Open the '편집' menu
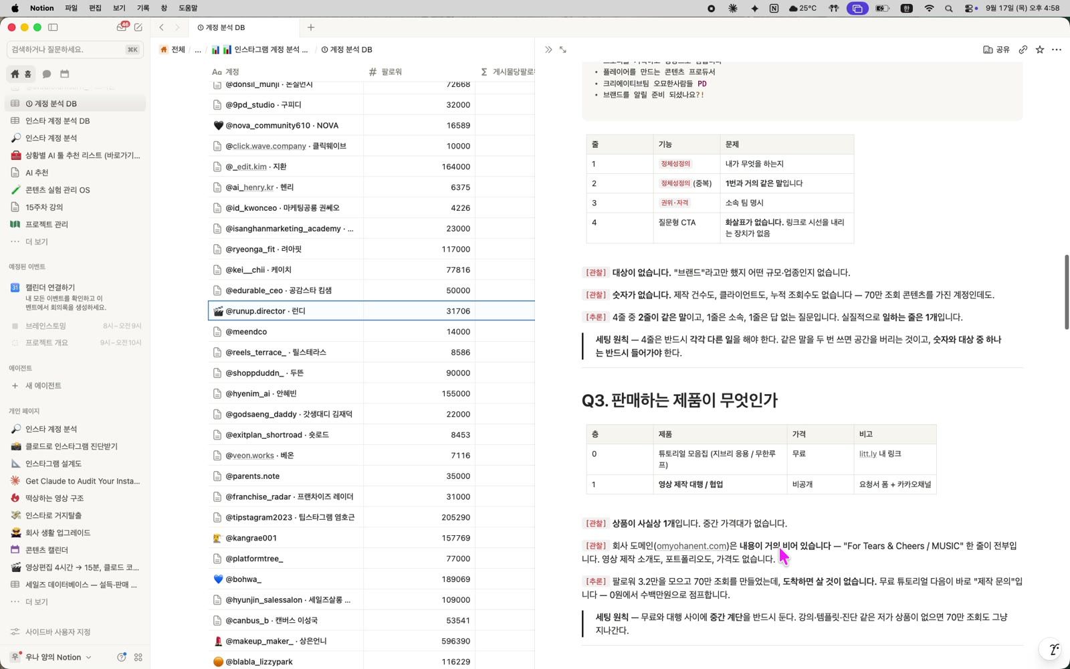The width and height of the screenshot is (1070, 669). pos(95,8)
